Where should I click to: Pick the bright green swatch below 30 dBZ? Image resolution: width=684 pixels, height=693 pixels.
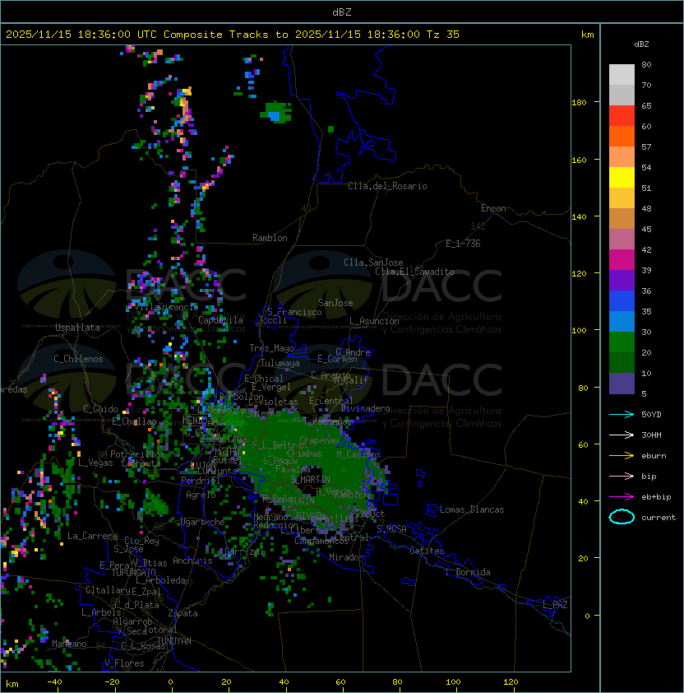point(622,342)
